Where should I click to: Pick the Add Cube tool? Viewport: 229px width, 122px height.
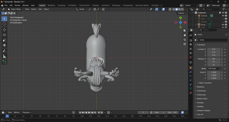pos(4,62)
